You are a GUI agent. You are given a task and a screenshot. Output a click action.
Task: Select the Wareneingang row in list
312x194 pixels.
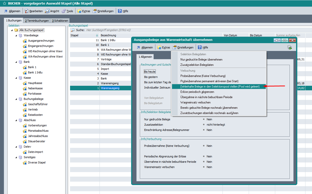[x=110, y=83]
